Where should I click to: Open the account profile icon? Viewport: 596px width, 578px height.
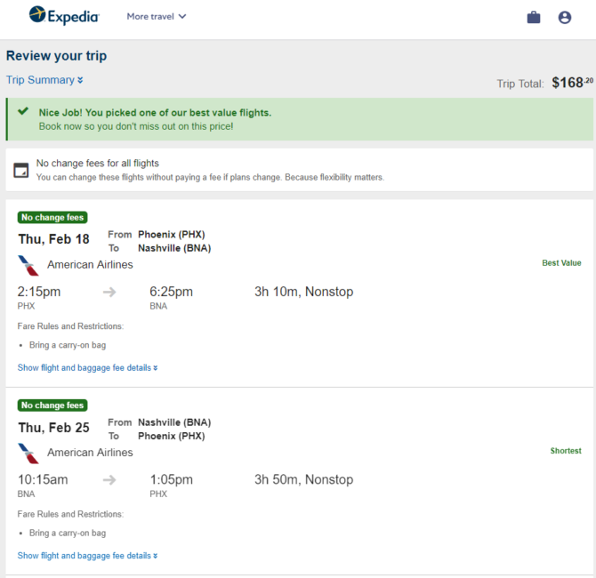pos(565,17)
